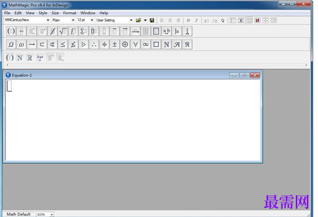Open the division operator symbol palette
Viewport: 318px width, 217px height.
pyautogui.click(x=104, y=44)
